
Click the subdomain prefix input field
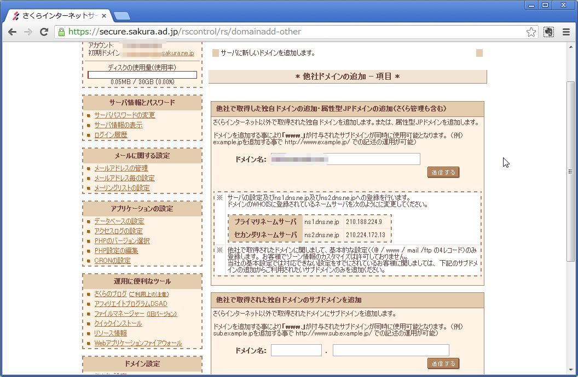[296, 350]
